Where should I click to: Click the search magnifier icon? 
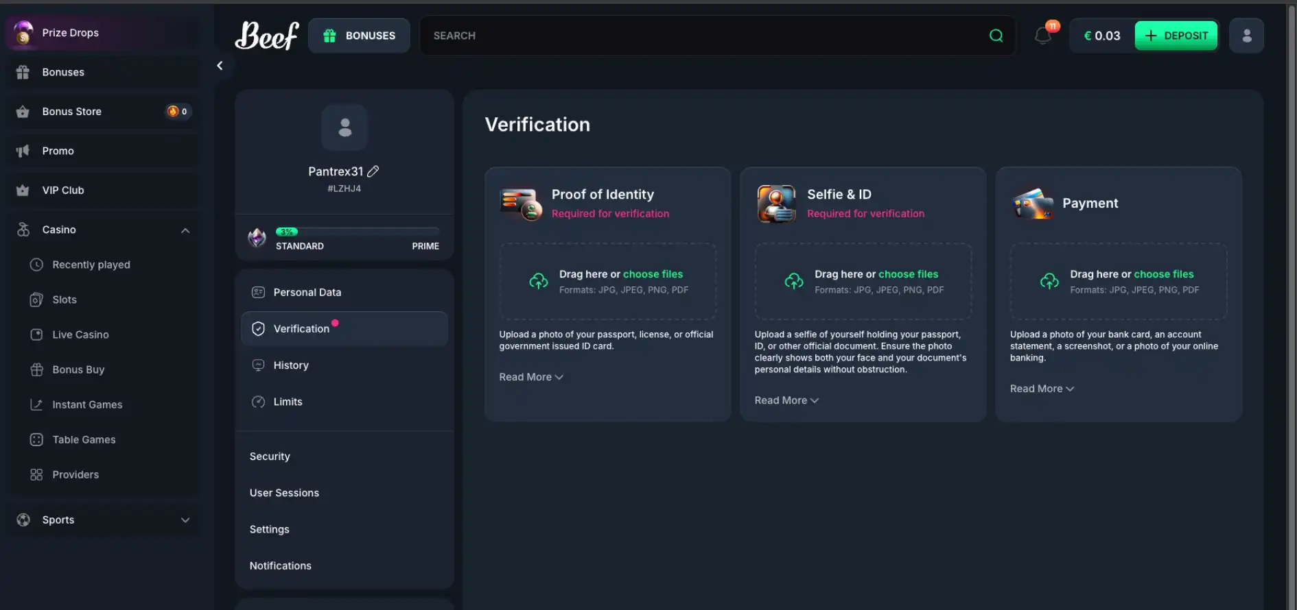pos(996,36)
